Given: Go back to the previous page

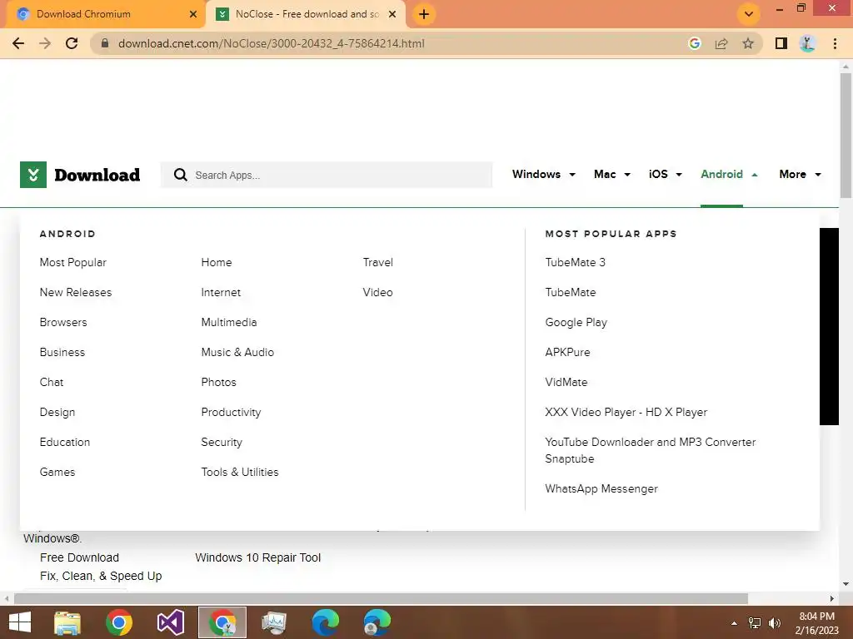Looking at the screenshot, I should (18, 43).
